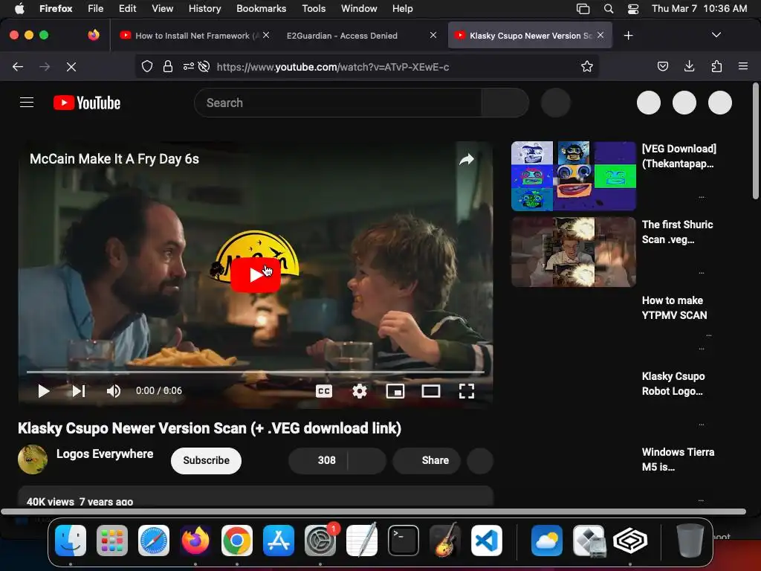The image size is (761, 571).
Task: Open site permissions icon in address bar
Action: tap(188, 66)
